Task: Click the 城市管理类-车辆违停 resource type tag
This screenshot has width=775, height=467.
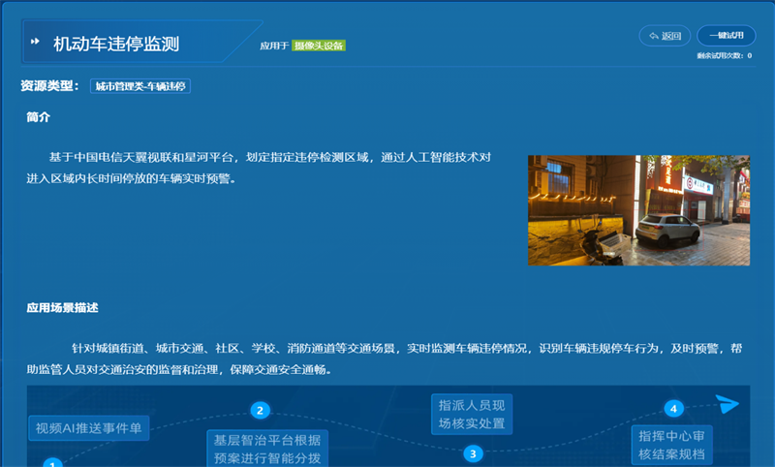Action: 140,86
